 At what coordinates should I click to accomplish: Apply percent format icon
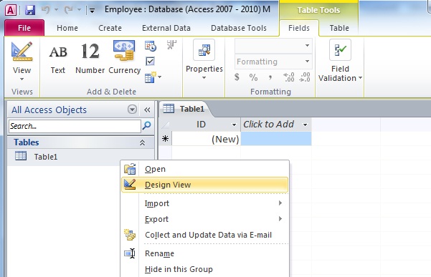tap(253, 77)
